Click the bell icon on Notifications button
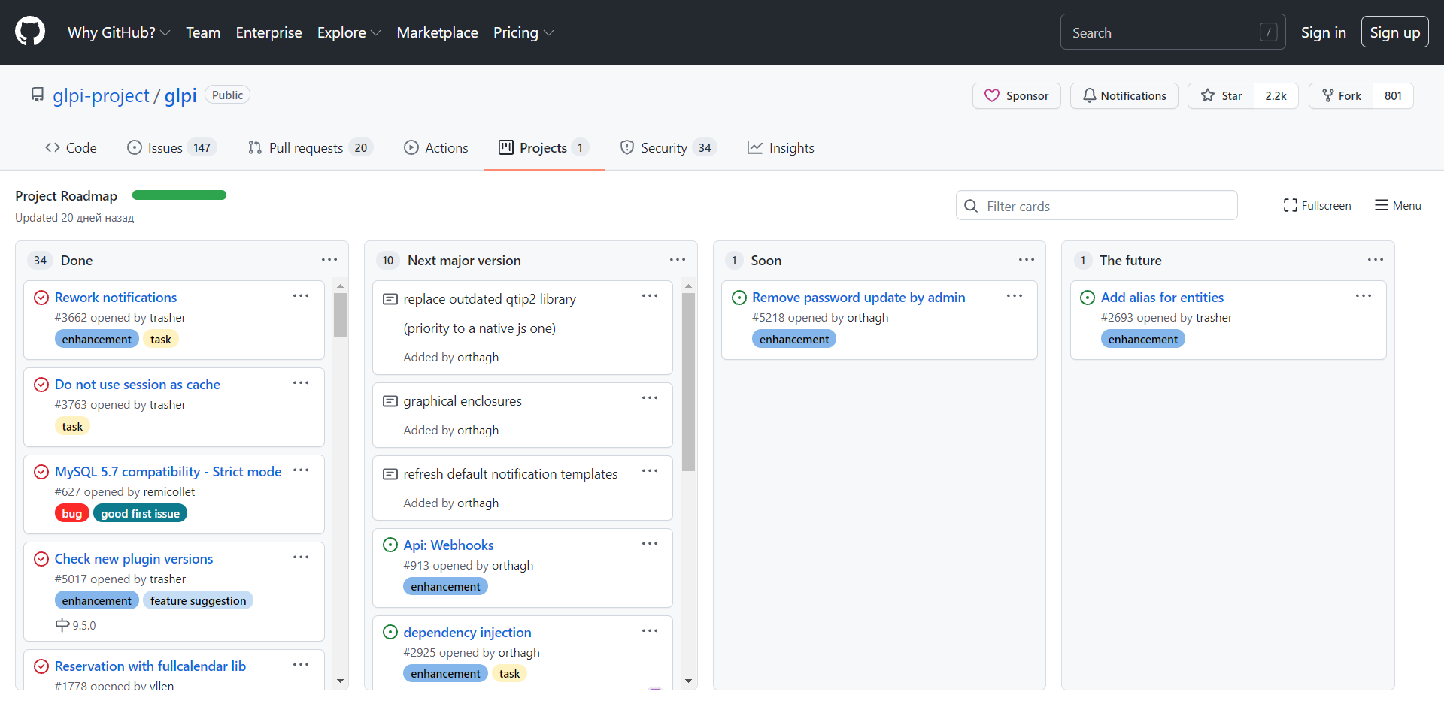The height and width of the screenshot is (701, 1444). [x=1089, y=95]
